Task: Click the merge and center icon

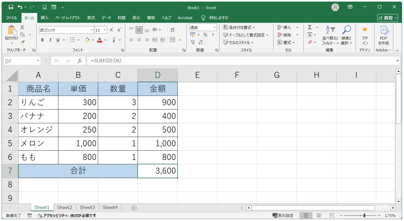Action: (172, 40)
